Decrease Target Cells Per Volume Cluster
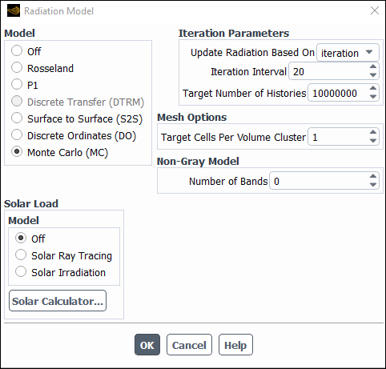386x369 pixels. [373, 141]
